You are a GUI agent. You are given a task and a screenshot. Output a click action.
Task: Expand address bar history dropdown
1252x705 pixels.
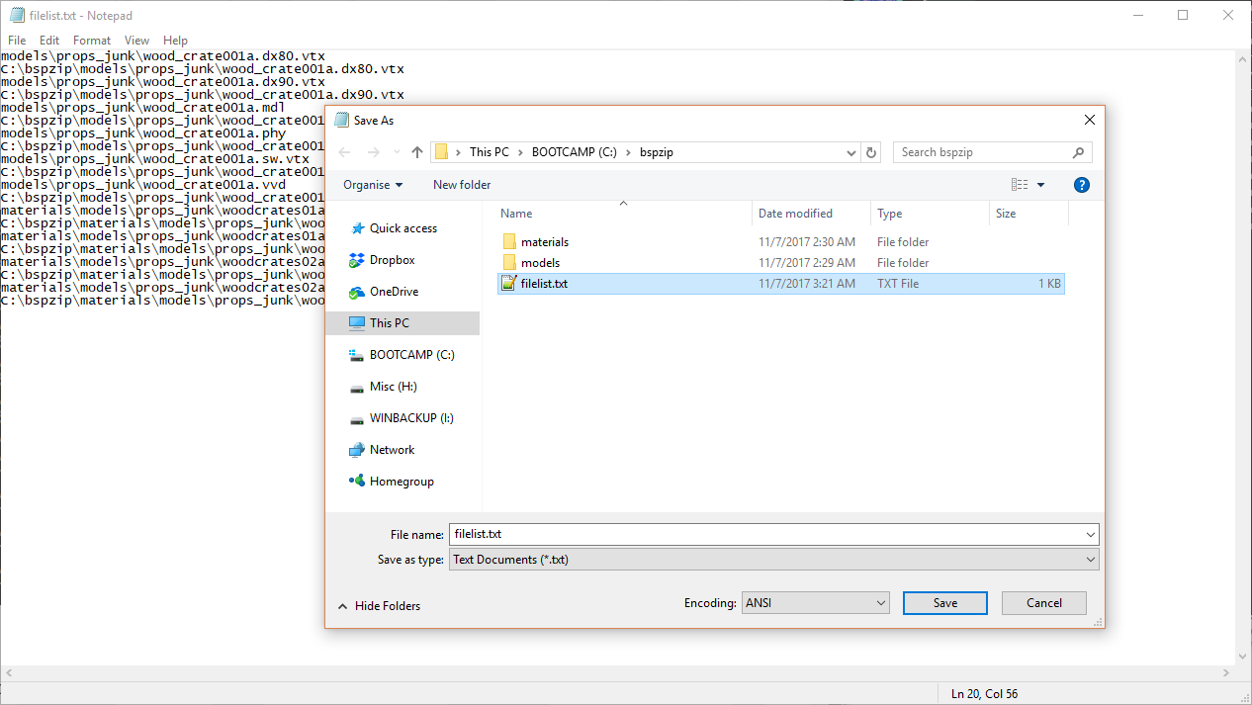[851, 152]
